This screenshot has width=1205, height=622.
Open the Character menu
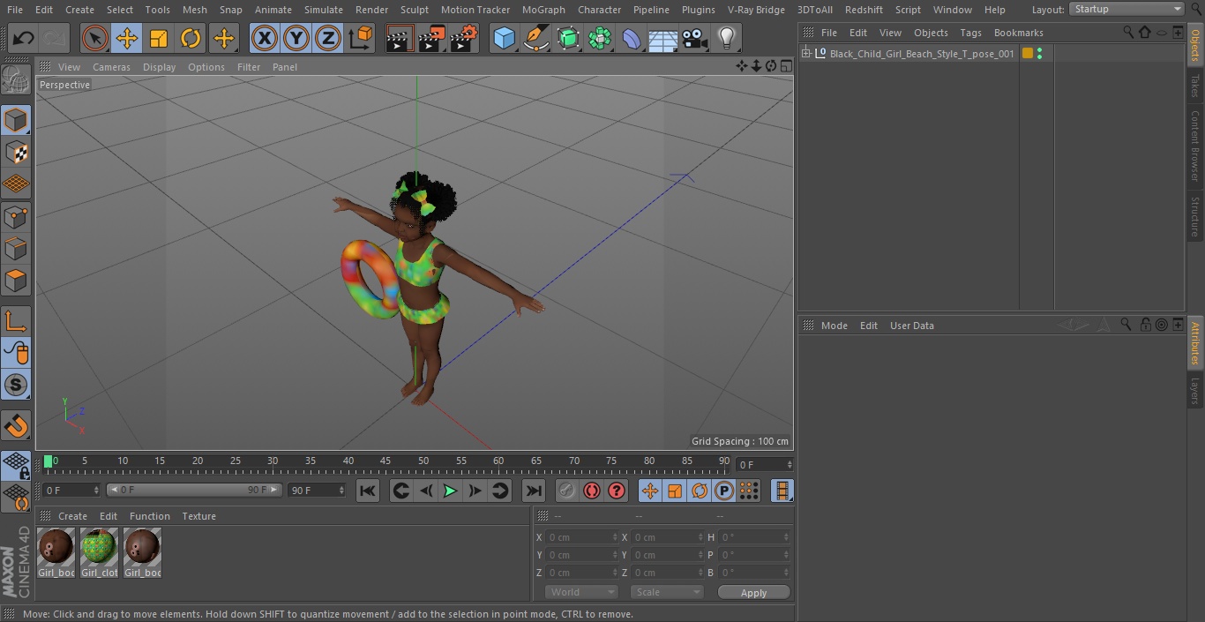(600, 10)
